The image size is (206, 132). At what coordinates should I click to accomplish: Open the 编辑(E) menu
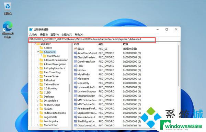coord(44,35)
